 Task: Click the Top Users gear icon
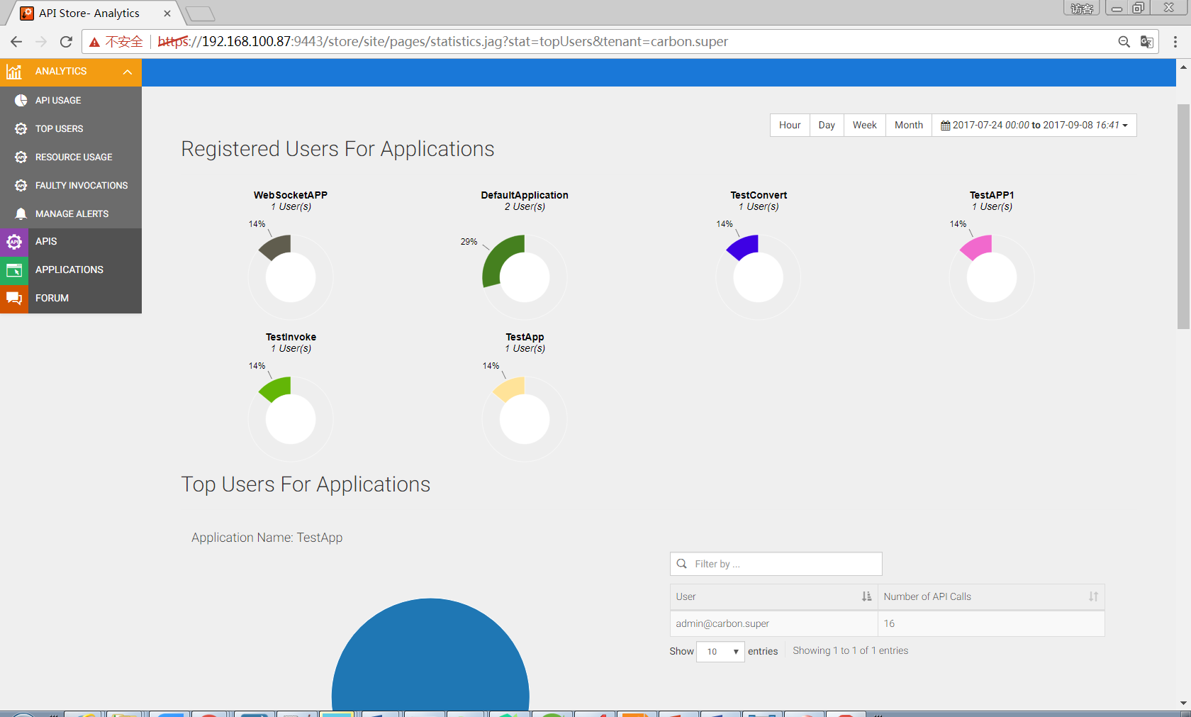click(21, 128)
